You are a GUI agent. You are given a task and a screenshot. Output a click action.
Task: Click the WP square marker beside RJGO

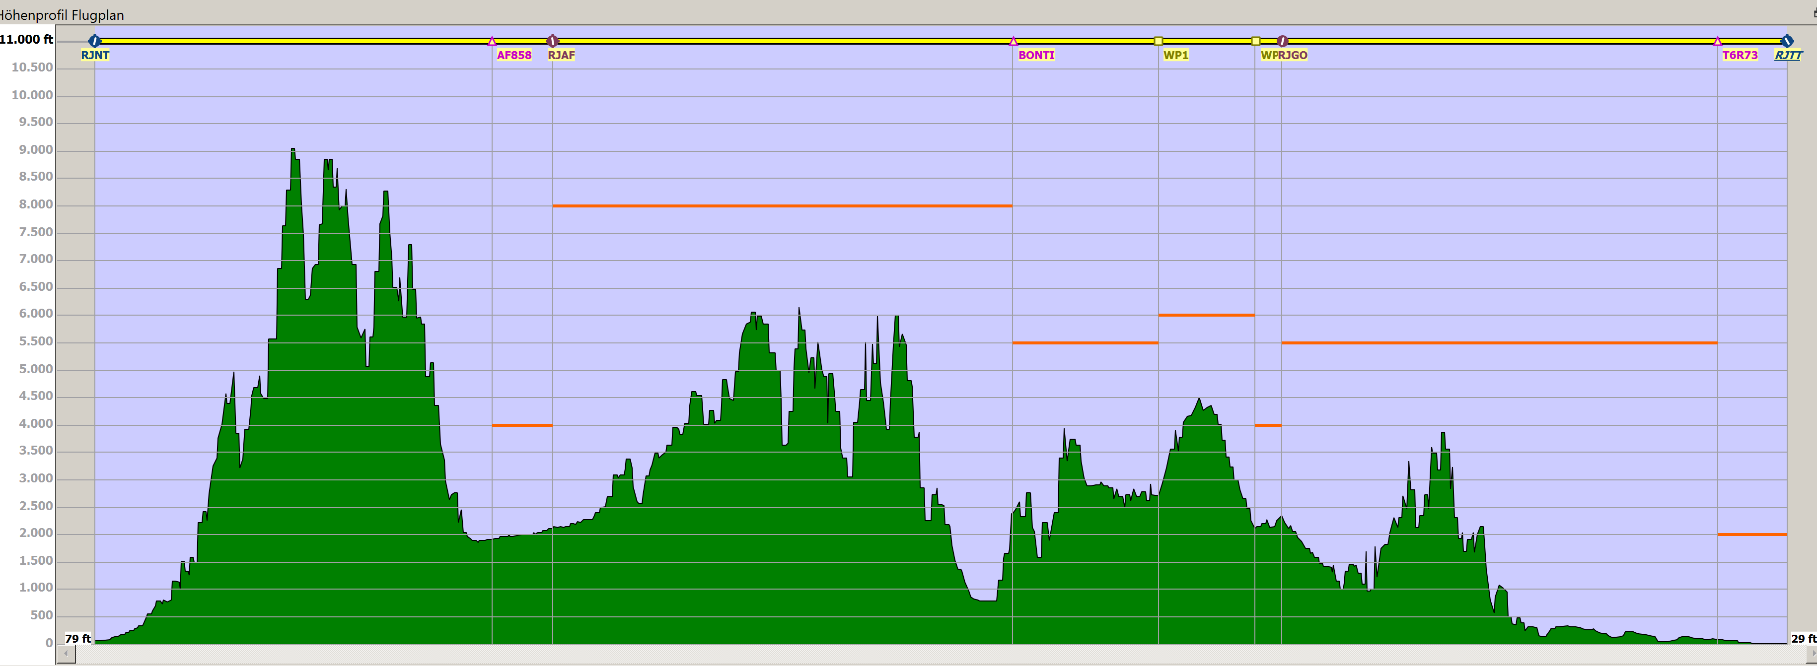(x=1255, y=41)
